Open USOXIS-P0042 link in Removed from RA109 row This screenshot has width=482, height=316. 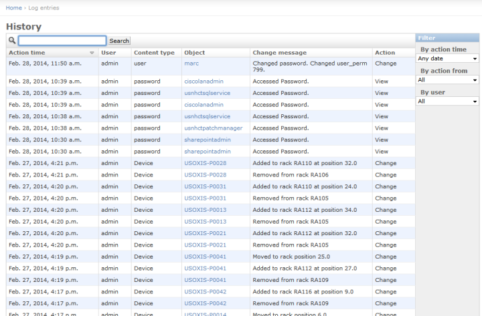(206, 303)
